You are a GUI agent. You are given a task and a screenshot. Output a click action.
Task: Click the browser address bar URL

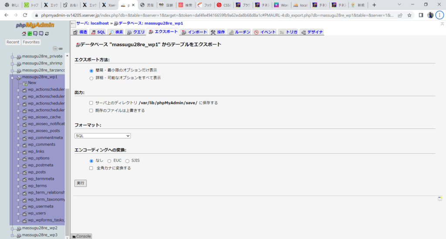pyautogui.click(x=217, y=15)
